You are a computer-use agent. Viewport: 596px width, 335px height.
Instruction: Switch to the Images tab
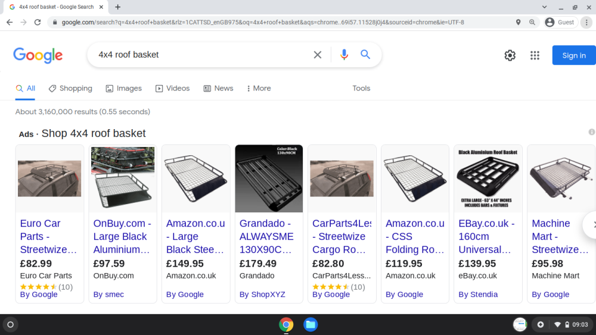coord(123,89)
